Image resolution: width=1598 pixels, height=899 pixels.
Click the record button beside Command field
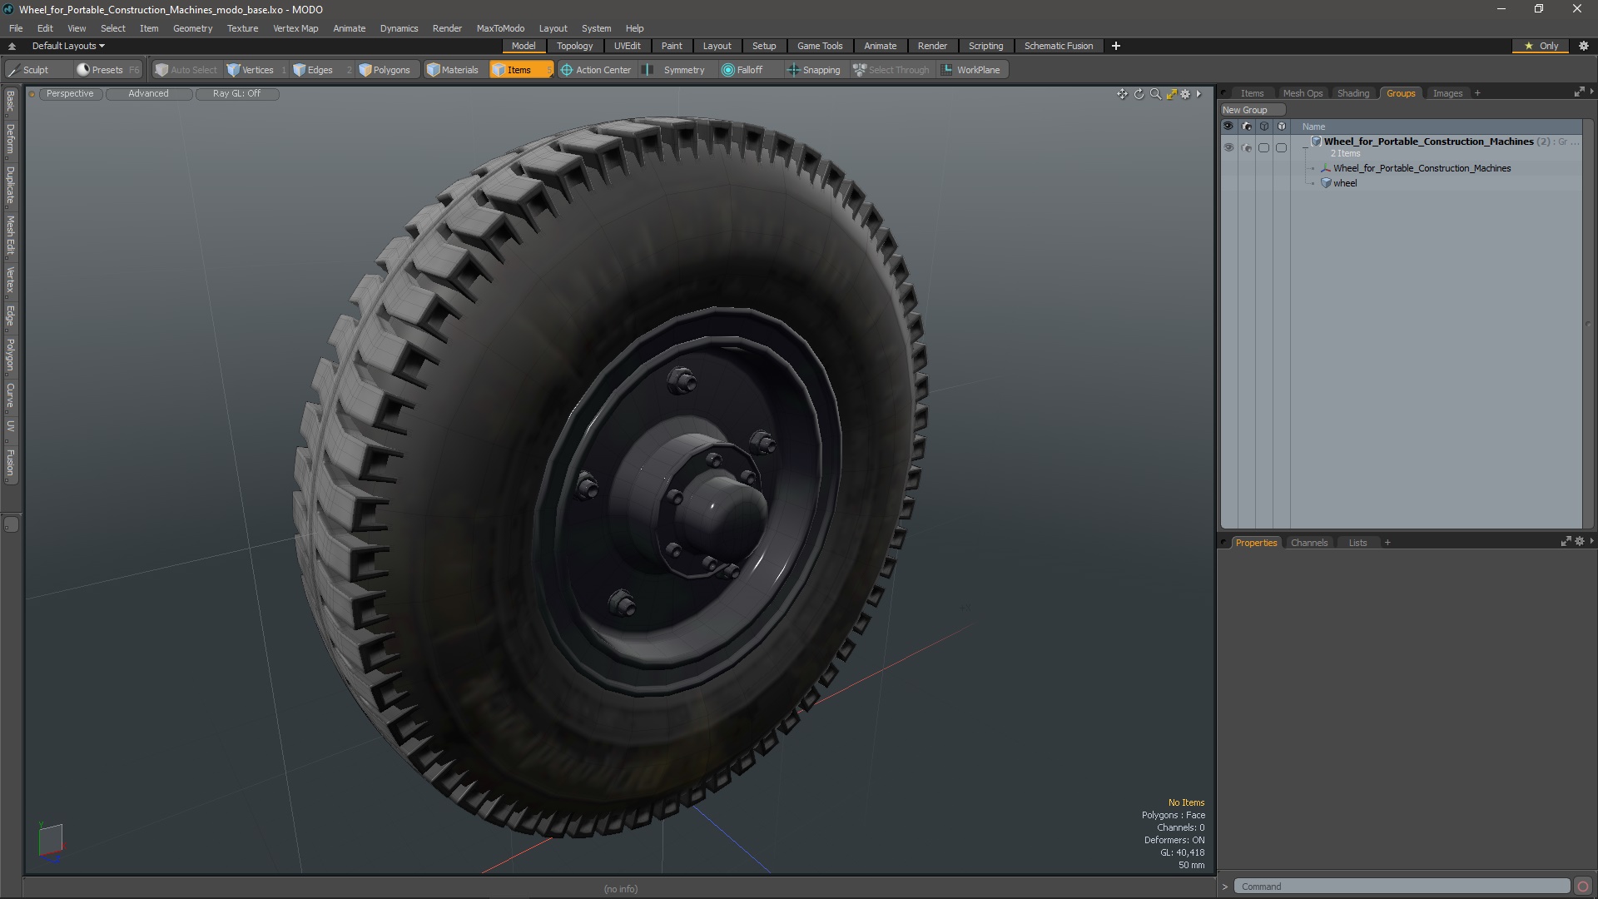(x=1583, y=887)
